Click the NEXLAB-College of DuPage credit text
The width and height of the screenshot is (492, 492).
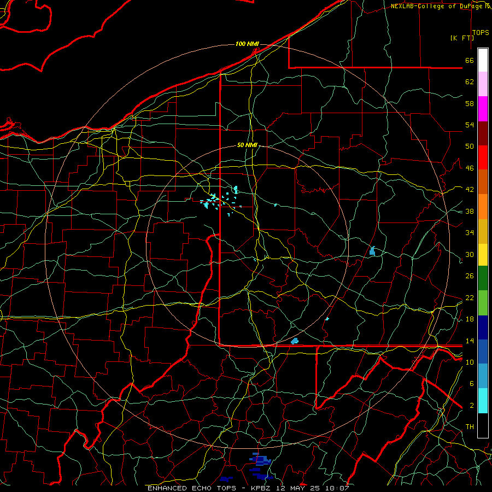438,6
